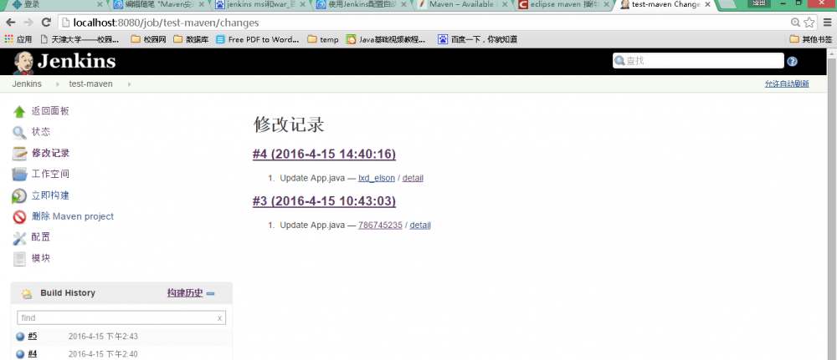Click the build history find field
837x360 pixels.
(121, 318)
